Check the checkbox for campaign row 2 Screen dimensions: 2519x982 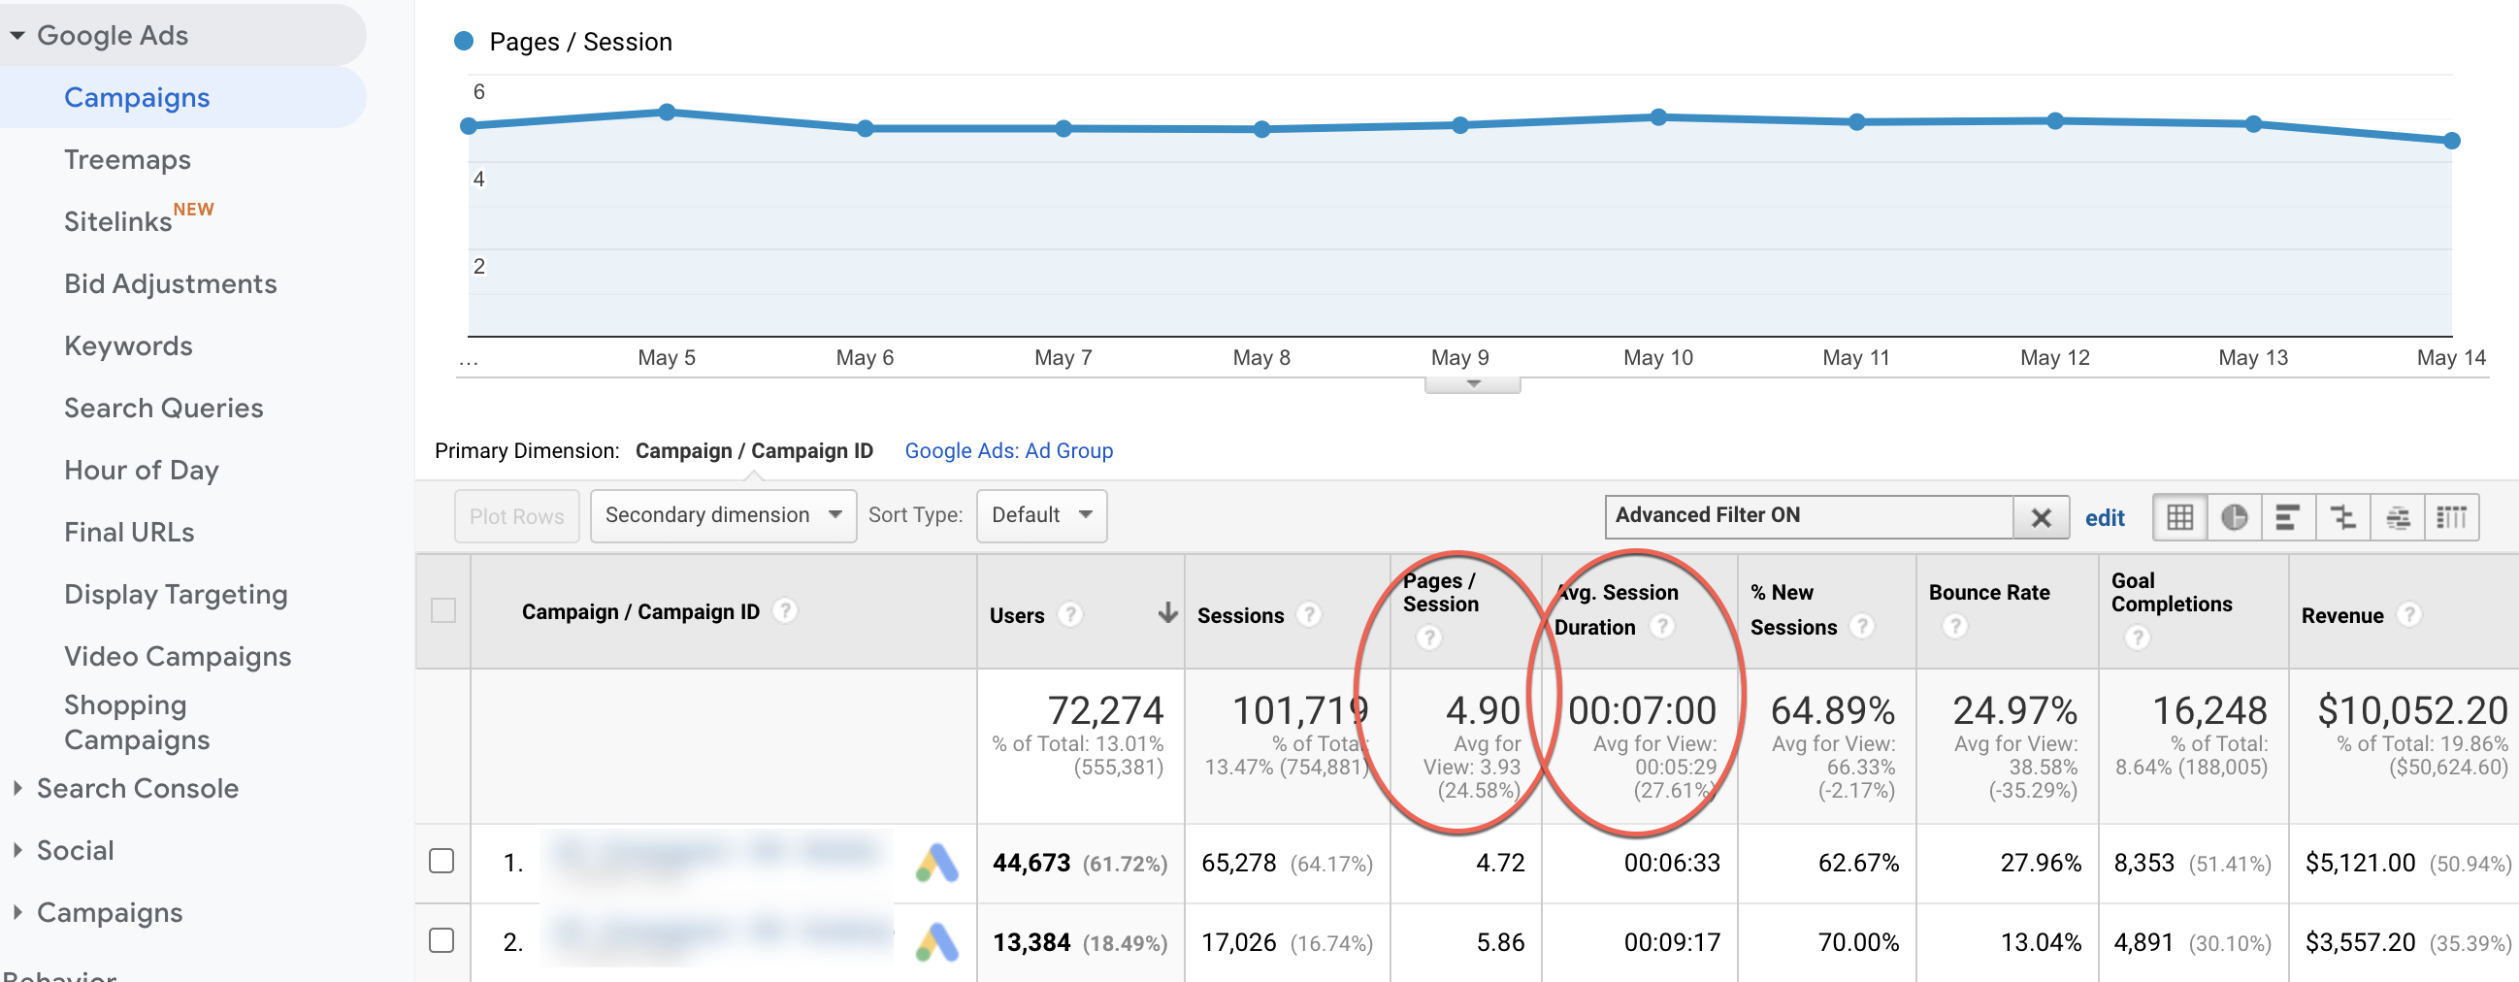443,942
